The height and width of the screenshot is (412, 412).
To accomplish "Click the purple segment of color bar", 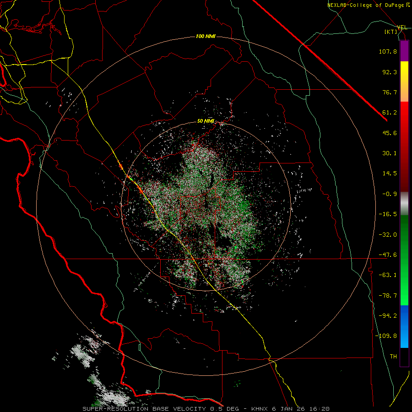I will click(404, 51).
